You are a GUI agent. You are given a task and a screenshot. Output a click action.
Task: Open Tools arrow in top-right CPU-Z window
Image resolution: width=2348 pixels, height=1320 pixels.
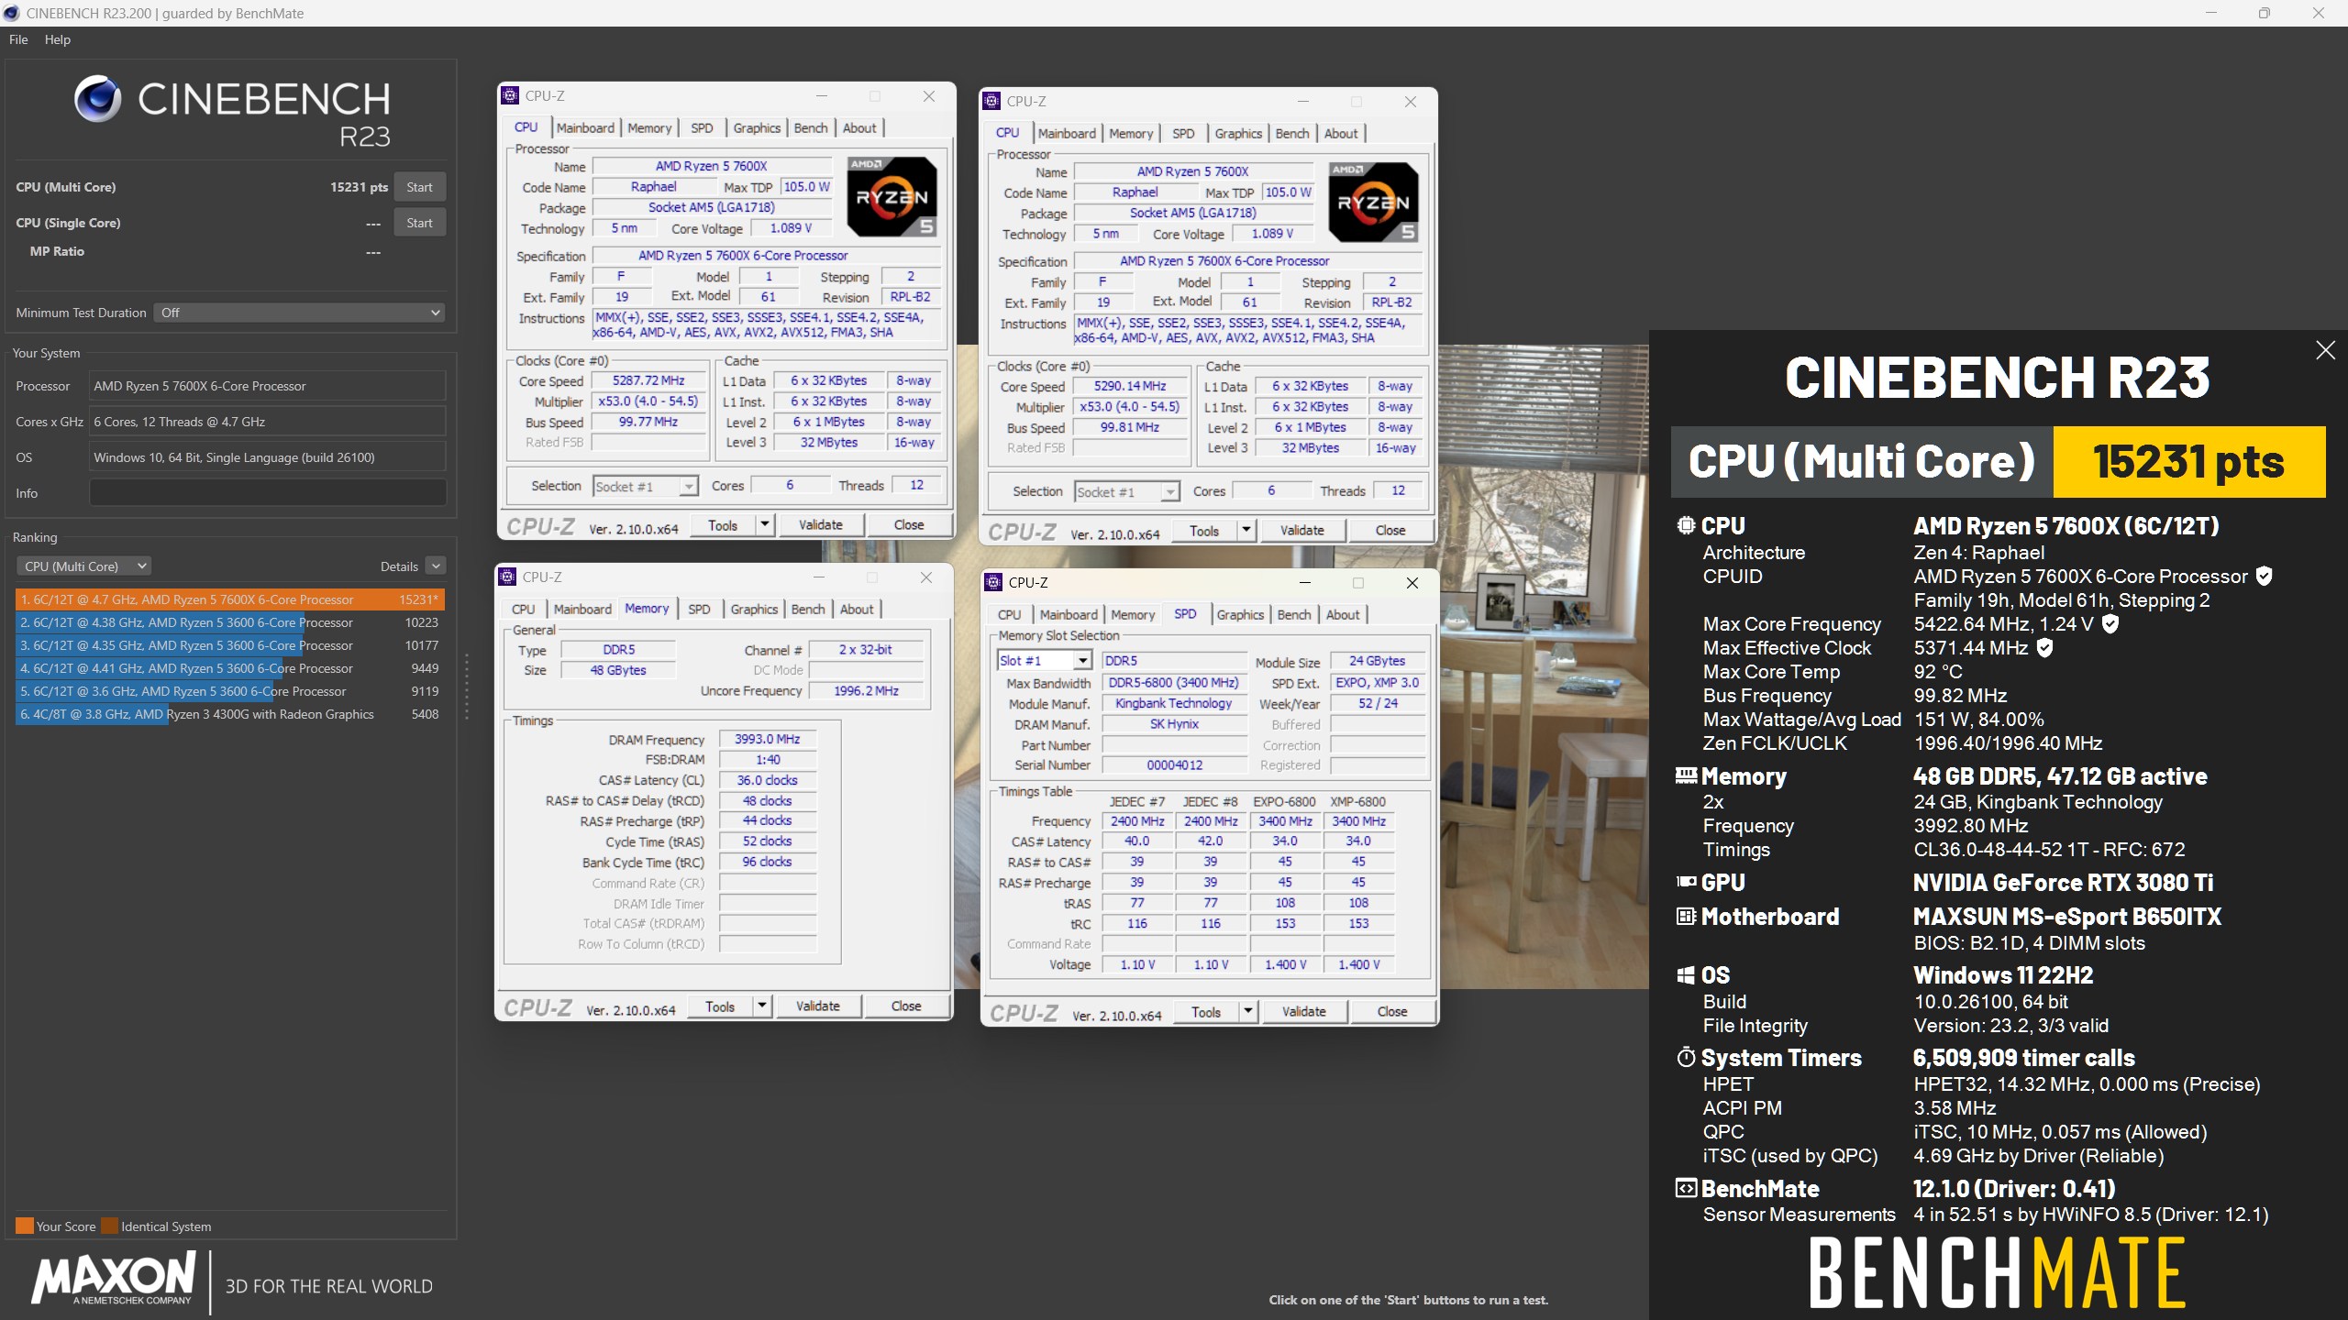(1246, 530)
